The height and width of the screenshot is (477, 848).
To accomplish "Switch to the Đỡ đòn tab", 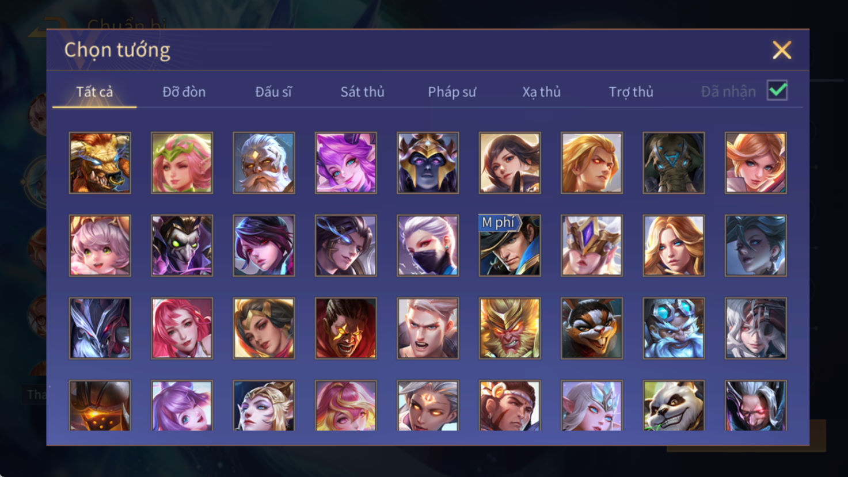I will click(184, 91).
